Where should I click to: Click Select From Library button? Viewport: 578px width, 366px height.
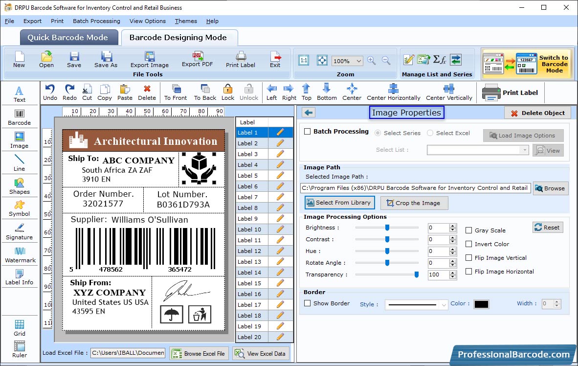click(x=339, y=203)
